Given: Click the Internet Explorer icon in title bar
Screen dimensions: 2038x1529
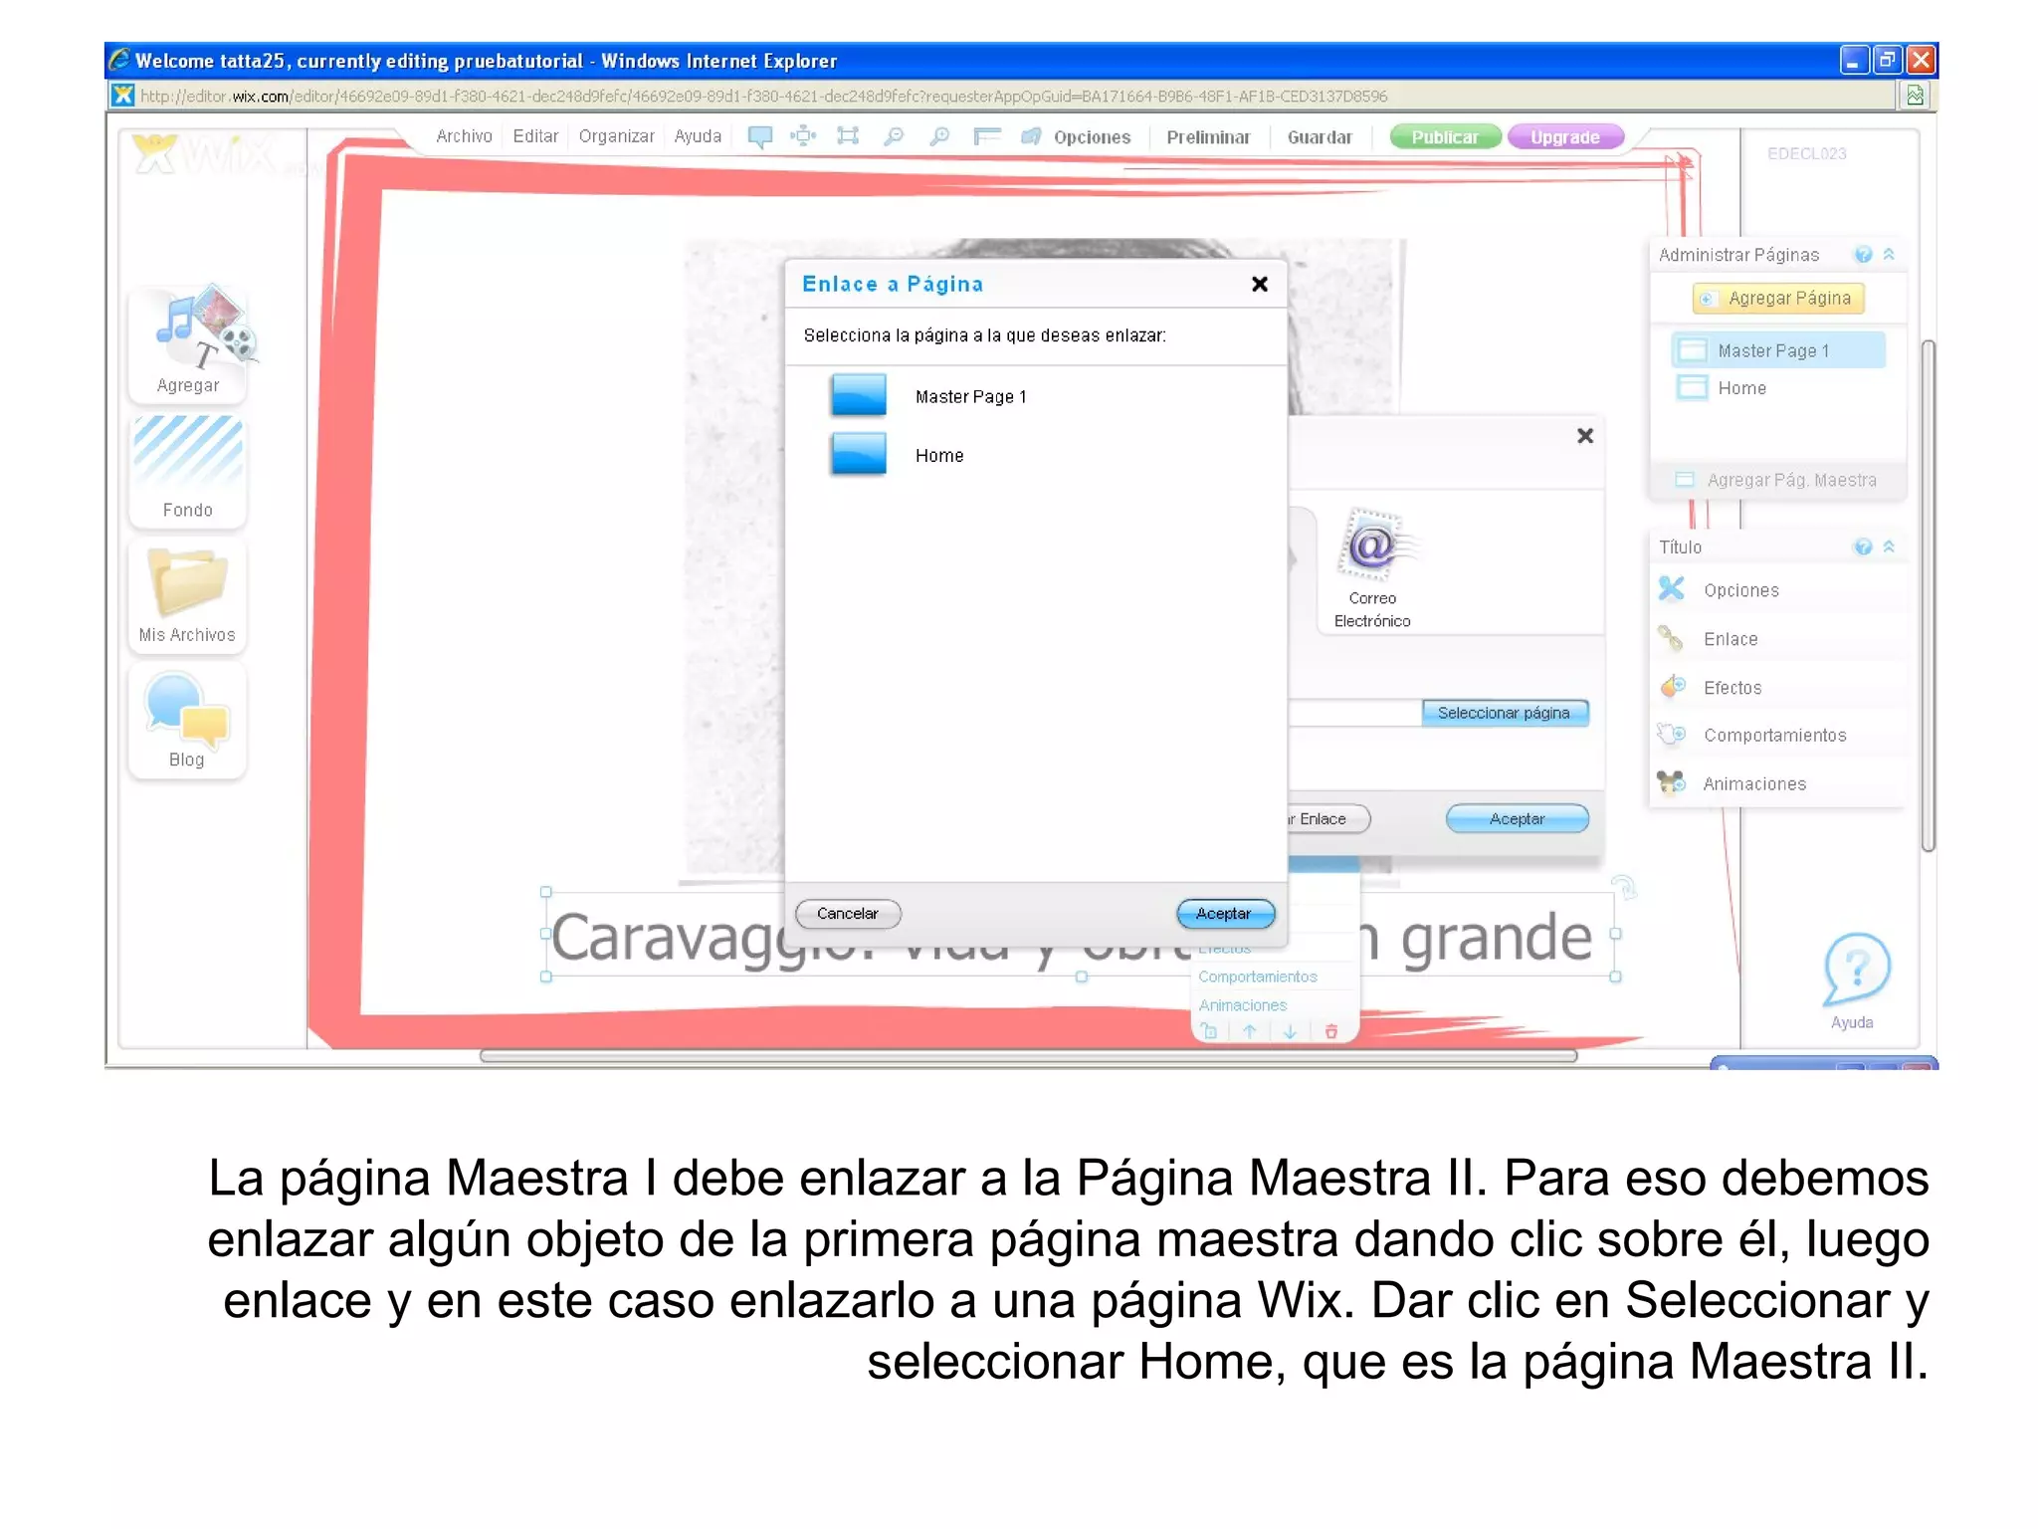Looking at the screenshot, I should point(120,60).
